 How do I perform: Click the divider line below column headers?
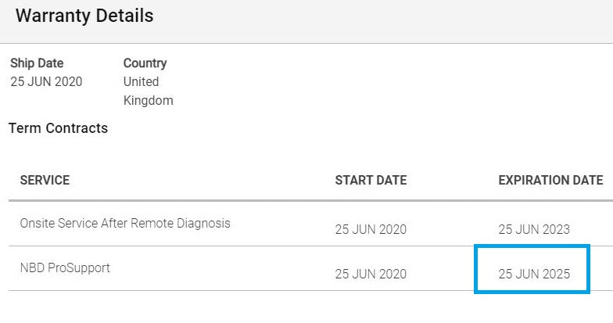click(311, 201)
